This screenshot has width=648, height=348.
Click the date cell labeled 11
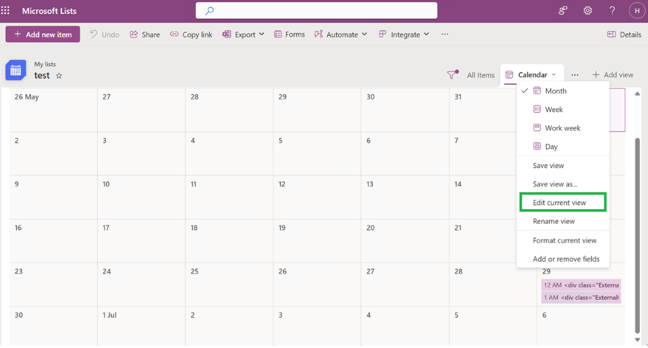click(229, 197)
